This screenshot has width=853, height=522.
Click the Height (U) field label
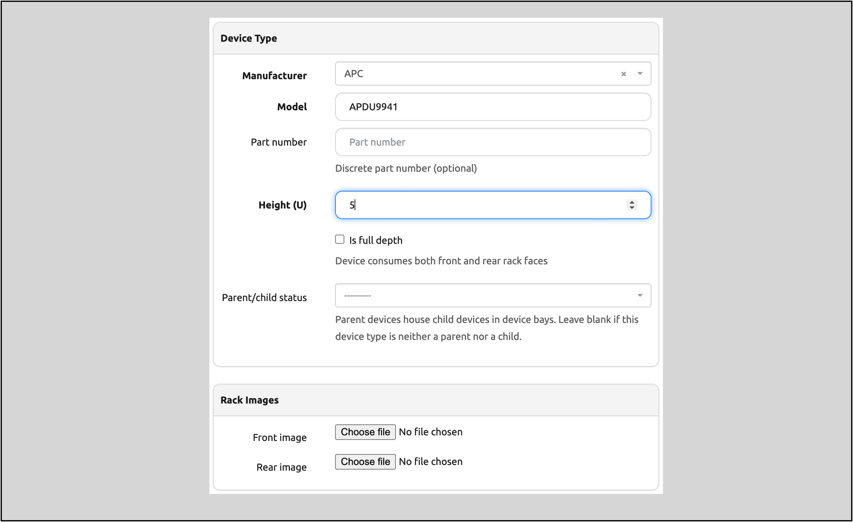point(283,205)
